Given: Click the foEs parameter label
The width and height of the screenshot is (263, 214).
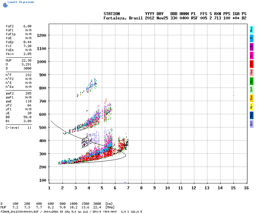Looking at the screenshot, I should point(10,50).
